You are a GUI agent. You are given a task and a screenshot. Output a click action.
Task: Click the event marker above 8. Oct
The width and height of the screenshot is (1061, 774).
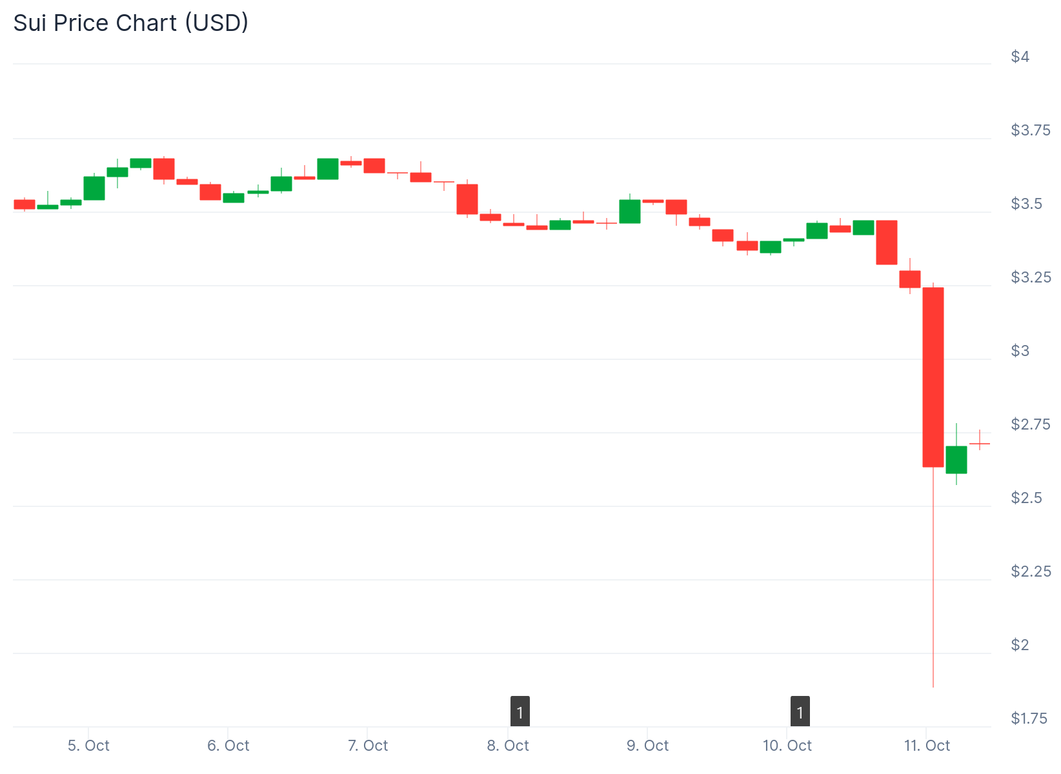pyautogui.click(x=520, y=711)
